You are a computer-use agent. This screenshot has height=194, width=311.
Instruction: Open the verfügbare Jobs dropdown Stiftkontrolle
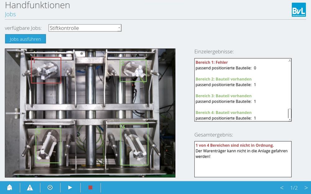coord(85,28)
